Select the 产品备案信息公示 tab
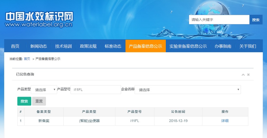The width and height of the screenshot is (267, 138). coord(145,46)
